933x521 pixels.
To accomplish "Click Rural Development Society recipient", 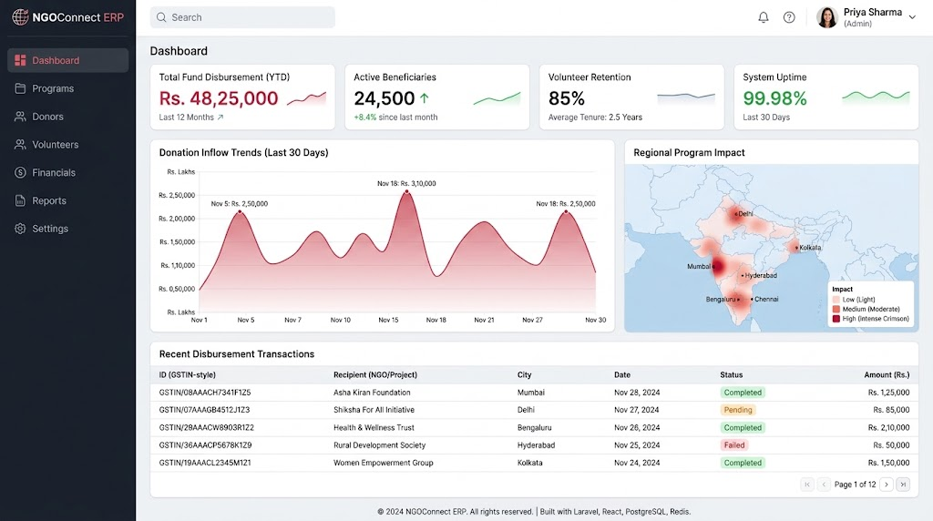I will [x=380, y=444].
